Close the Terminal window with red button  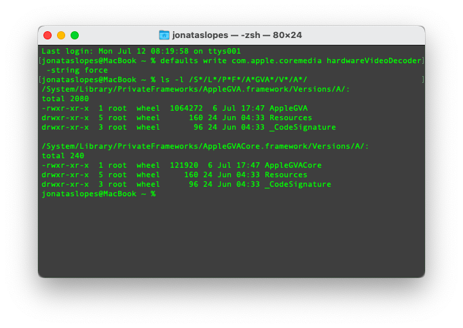coord(48,35)
